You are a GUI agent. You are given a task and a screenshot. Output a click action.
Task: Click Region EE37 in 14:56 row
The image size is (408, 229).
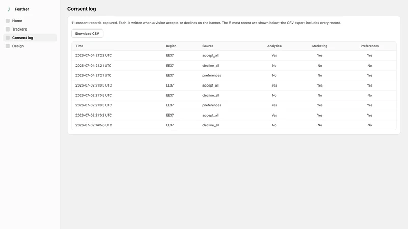click(170, 125)
